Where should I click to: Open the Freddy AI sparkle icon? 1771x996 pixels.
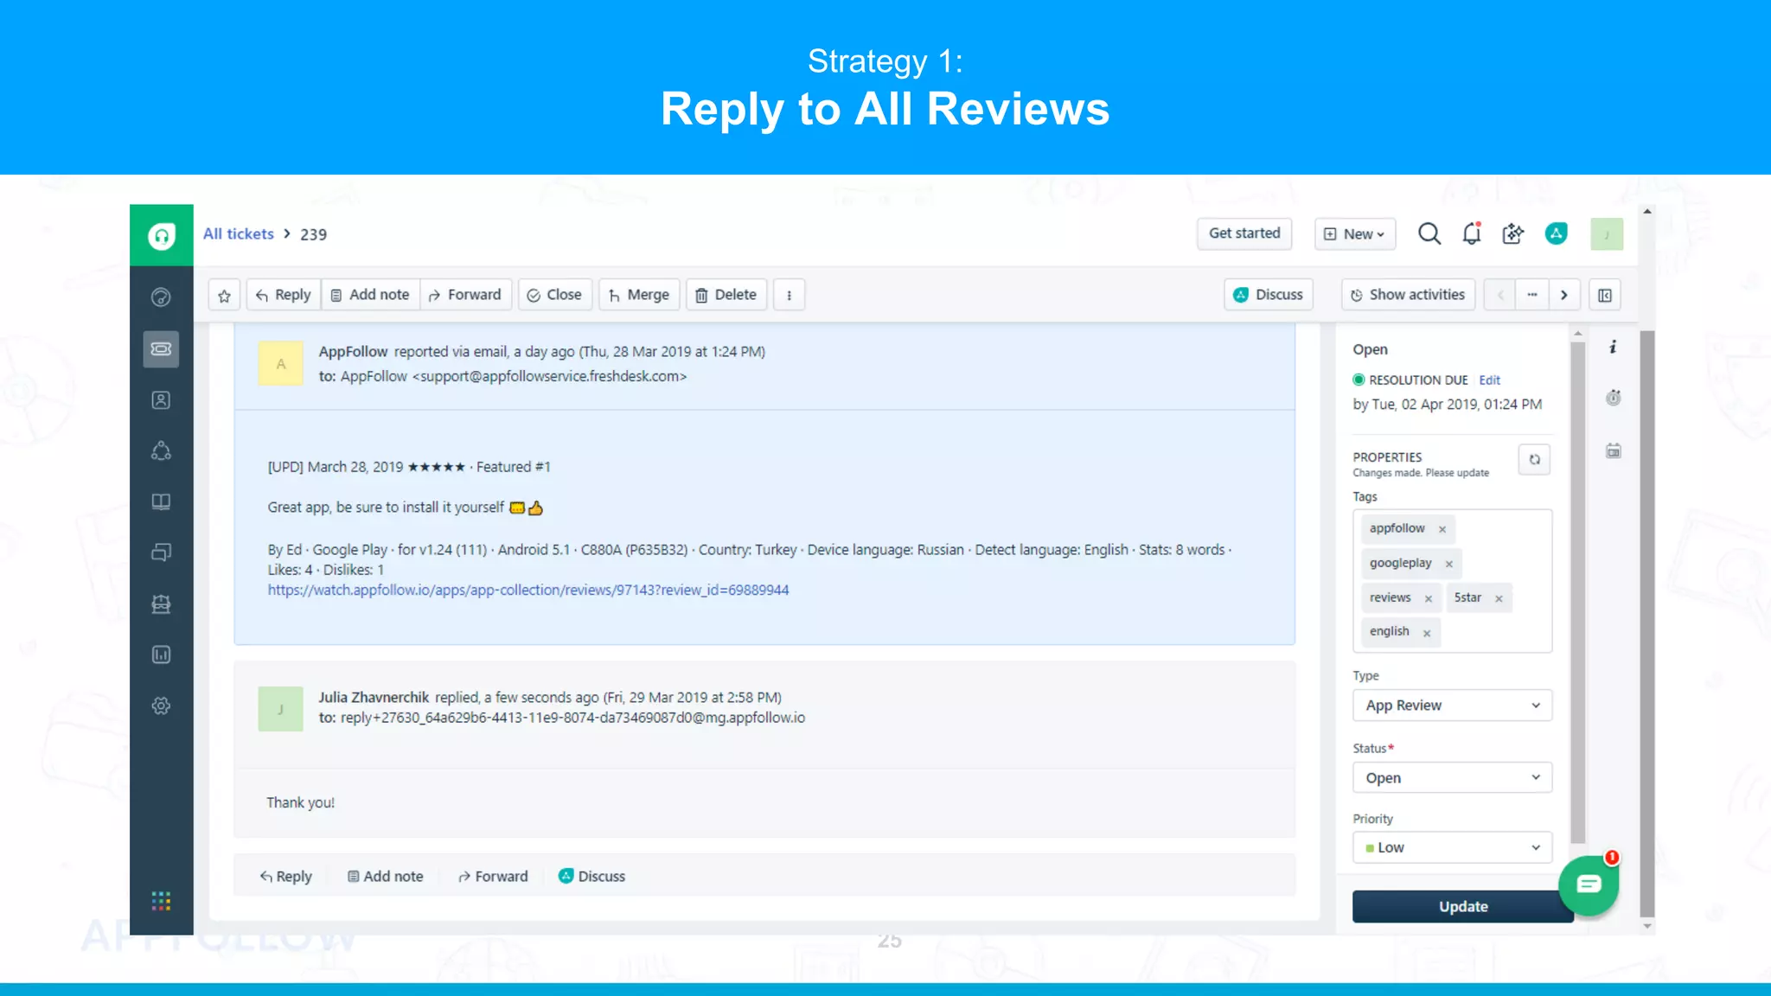point(1513,233)
